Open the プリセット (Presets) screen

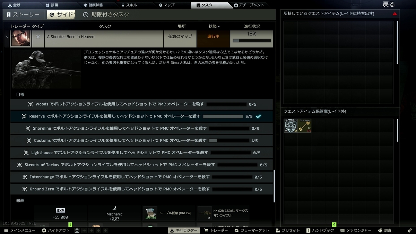click(288, 231)
